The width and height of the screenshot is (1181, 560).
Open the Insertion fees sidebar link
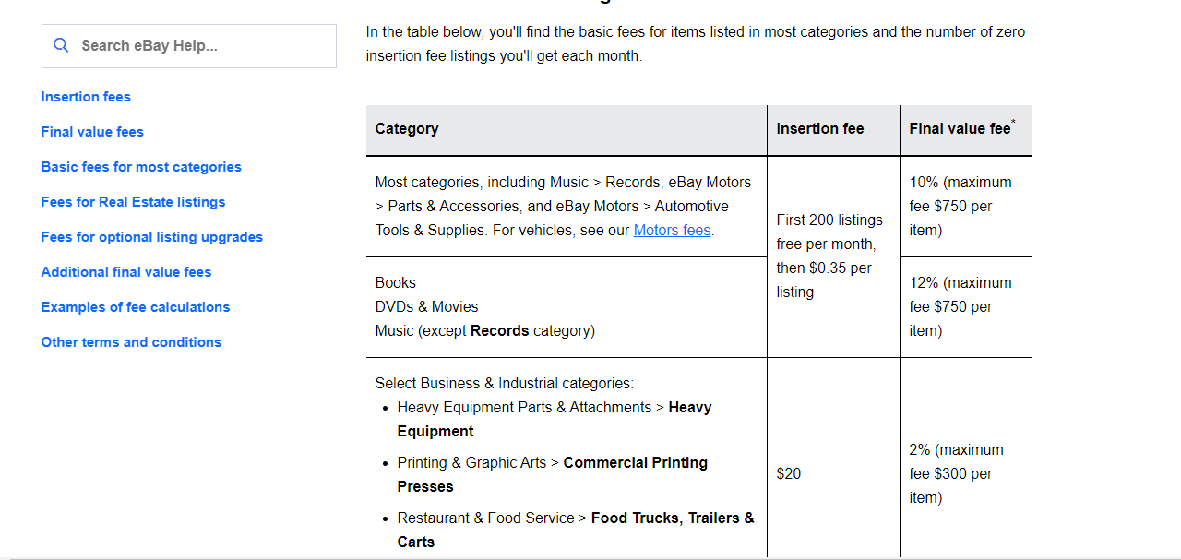(x=86, y=97)
